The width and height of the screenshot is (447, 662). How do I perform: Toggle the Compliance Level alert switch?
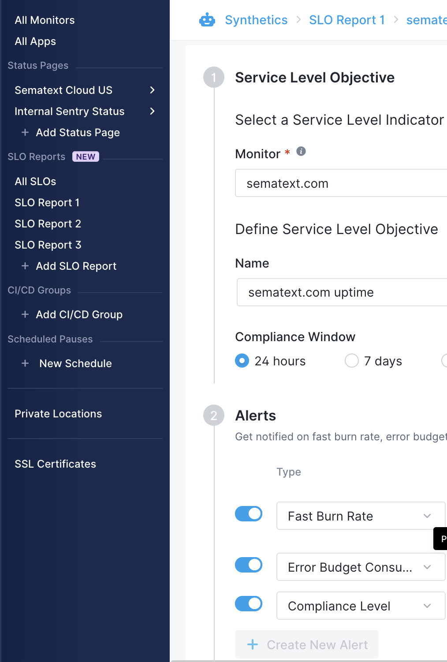pyautogui.click(x=249, y=603)
